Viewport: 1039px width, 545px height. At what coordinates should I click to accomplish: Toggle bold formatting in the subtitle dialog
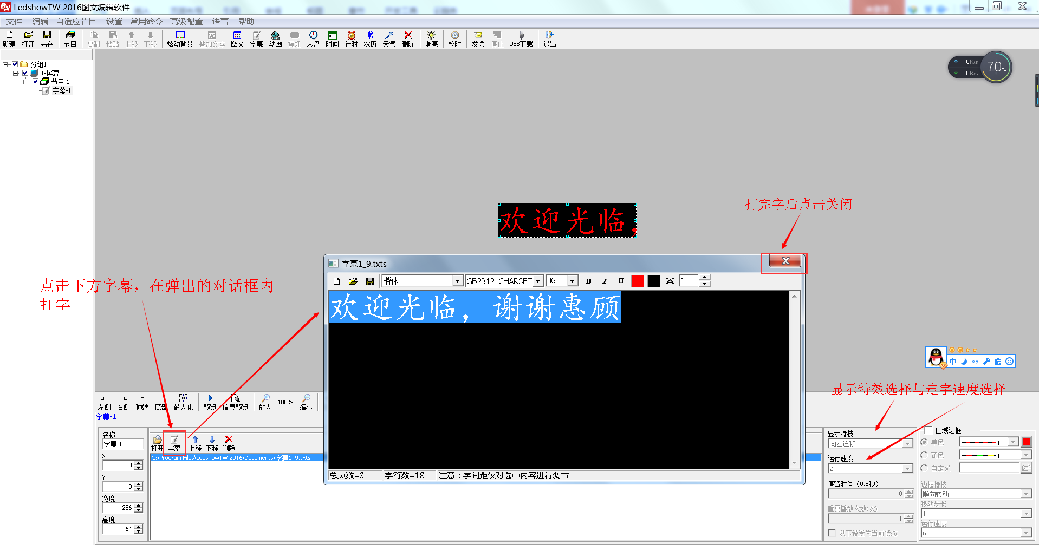(588, 281)
